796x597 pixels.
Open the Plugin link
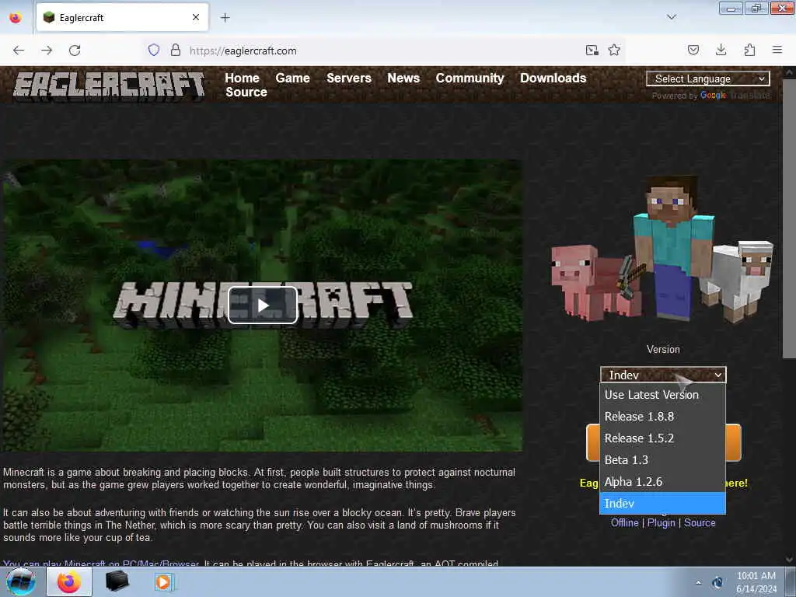(x=661, y=523)
